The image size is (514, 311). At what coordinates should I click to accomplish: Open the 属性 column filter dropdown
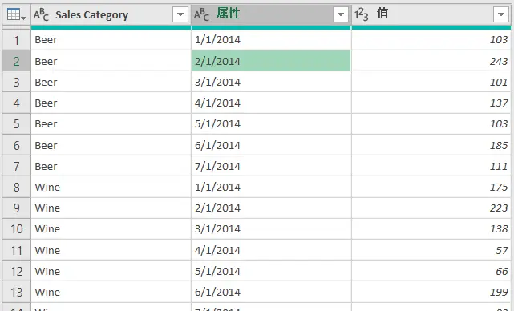click(x=341, y=14)
